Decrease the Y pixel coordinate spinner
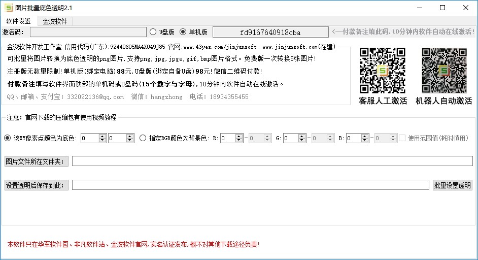478x260 pixels. (x=130, y=140)
